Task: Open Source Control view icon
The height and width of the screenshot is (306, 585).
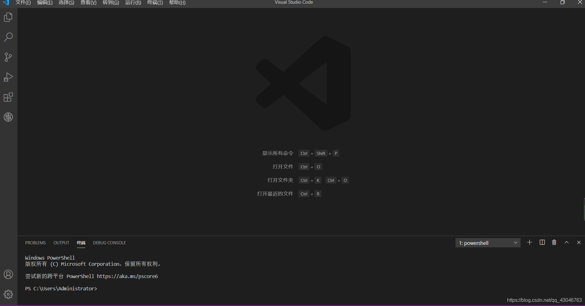Action: click(8, 57)
